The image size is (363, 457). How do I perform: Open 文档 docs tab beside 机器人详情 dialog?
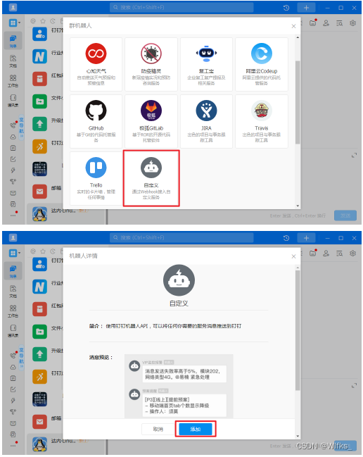tap(13, 291)
